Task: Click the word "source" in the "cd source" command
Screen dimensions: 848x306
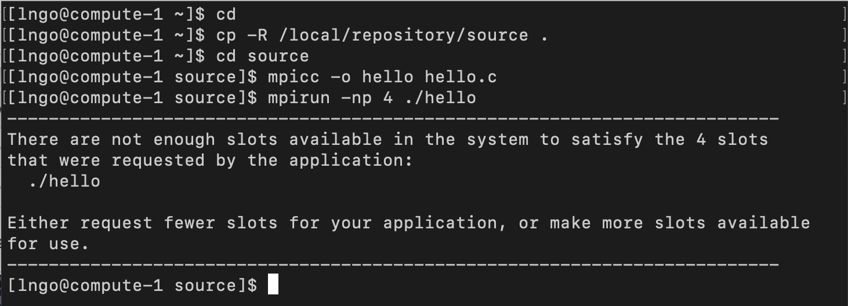Action: [x=278, y=56]
